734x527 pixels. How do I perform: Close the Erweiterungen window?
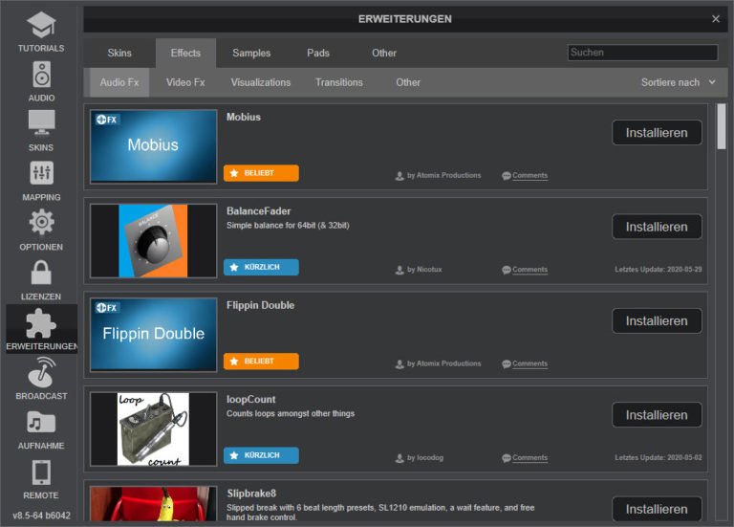click(715, 19)
